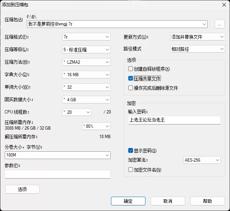Uncheck 压缩共享文件 option
This screenshot has width=230, height=211.
pyautogui.click(x=130, y=78)
